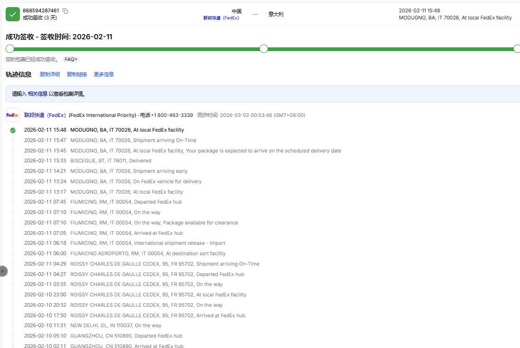The height and width of the screenshot is (348, 520).
Task: Click the 轨迹信息 section heading
Action: (18, 74)
